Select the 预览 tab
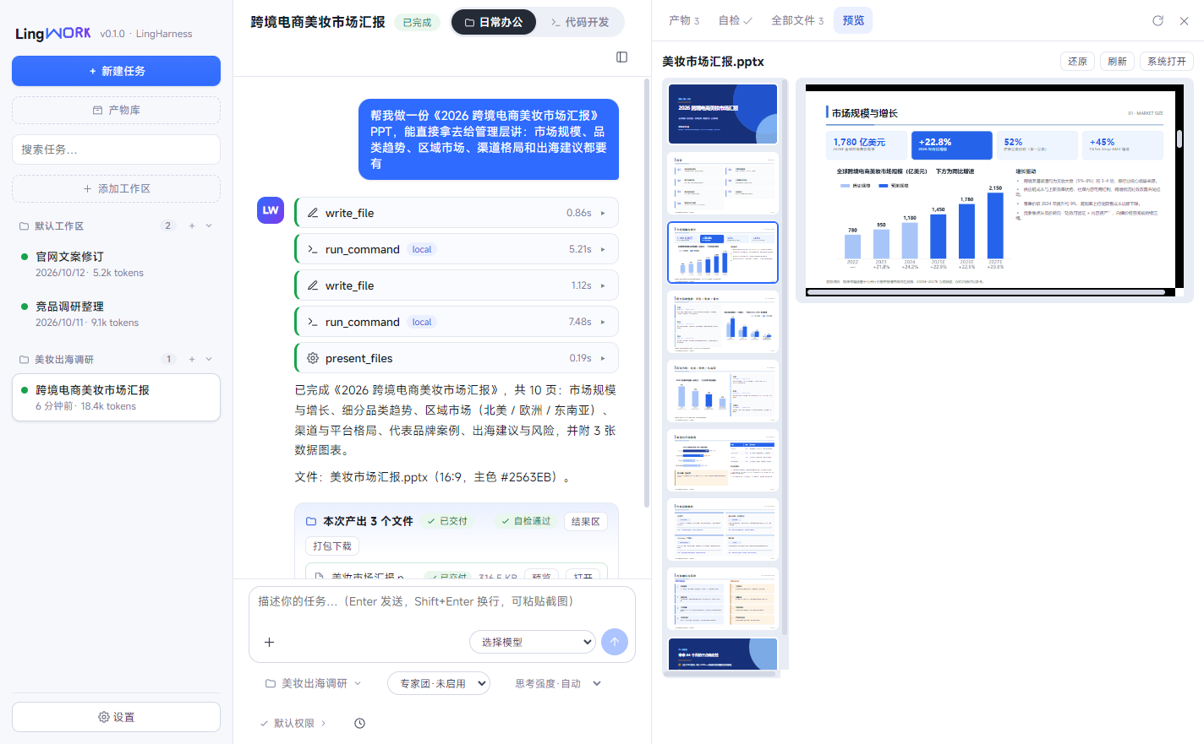1204x744 pixels. pyautogui.click(x=853, y=20)
